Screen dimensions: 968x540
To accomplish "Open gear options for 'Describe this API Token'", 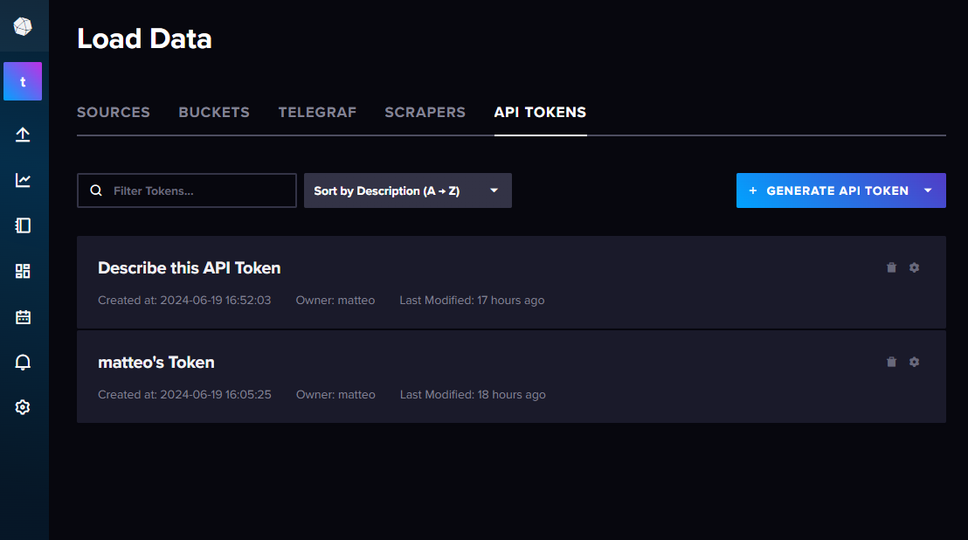I will coord(915,267).
